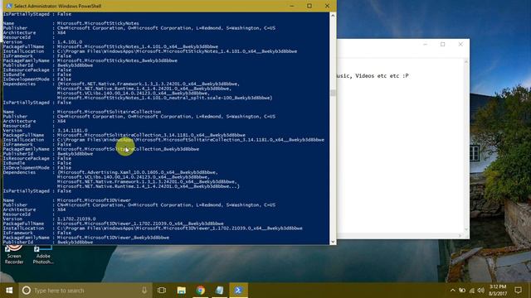Viewport: 531px width, 298px height.
Task: Click Notepad scrollbar up arrow
Action: tap(466, 62)
